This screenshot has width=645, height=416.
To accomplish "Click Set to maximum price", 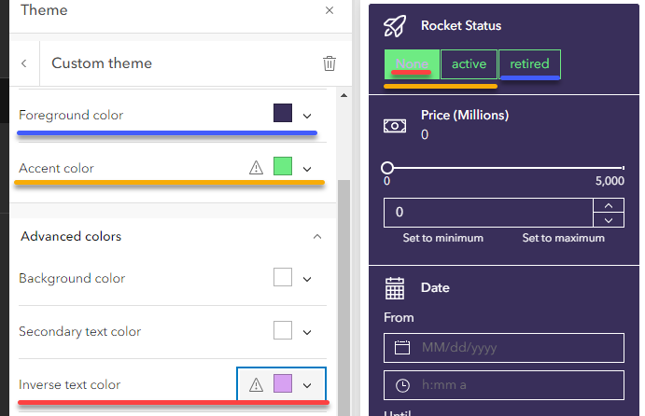I will click(563, 238).
